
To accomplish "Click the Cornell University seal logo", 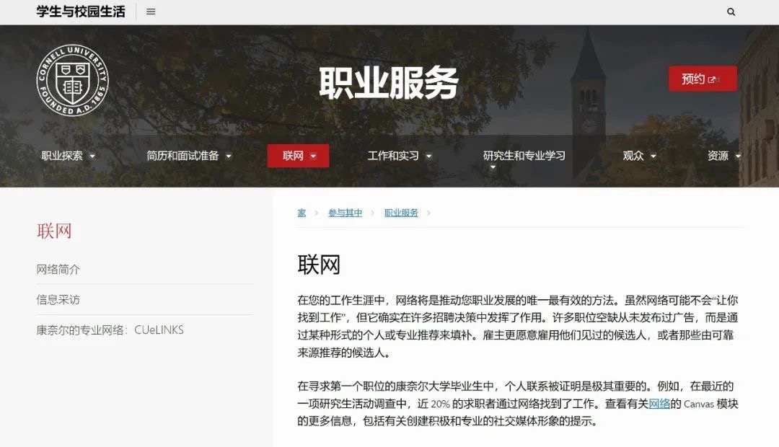I will [73, 81].
